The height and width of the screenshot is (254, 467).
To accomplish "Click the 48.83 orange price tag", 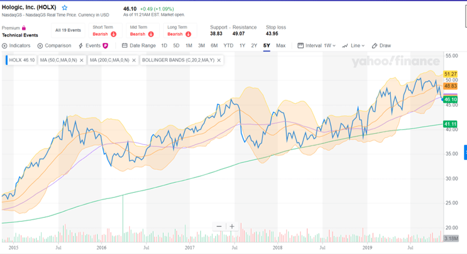I will (450, 86).
